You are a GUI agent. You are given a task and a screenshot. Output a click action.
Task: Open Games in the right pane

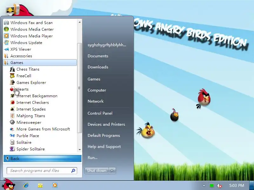(94, 79)
